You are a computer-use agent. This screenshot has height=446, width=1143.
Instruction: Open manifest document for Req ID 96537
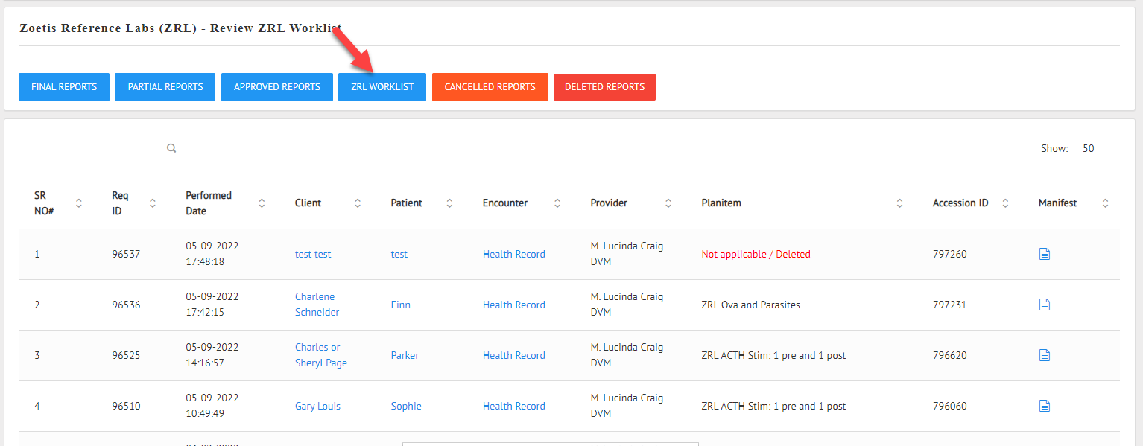click(x=1045, y=254)
